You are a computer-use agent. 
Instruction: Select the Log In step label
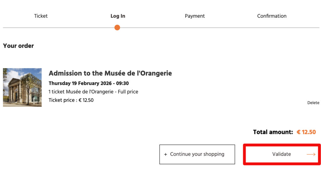(x=118, y=16)
